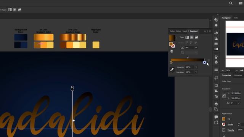Open the Artboards dock icon
This screenshot has height=137, width=244.
click(x=216, y=109)
